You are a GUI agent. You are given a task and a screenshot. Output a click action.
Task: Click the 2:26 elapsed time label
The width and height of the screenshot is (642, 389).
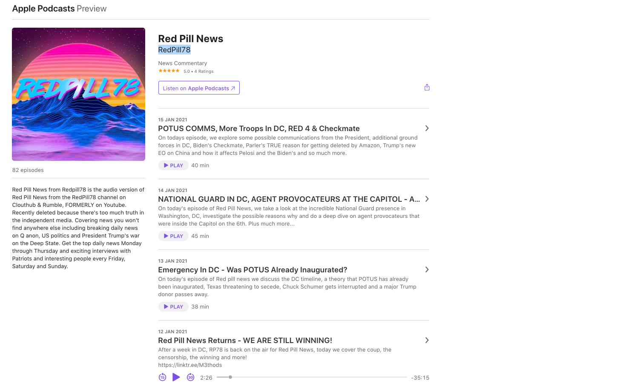click(x=206, y=378)
